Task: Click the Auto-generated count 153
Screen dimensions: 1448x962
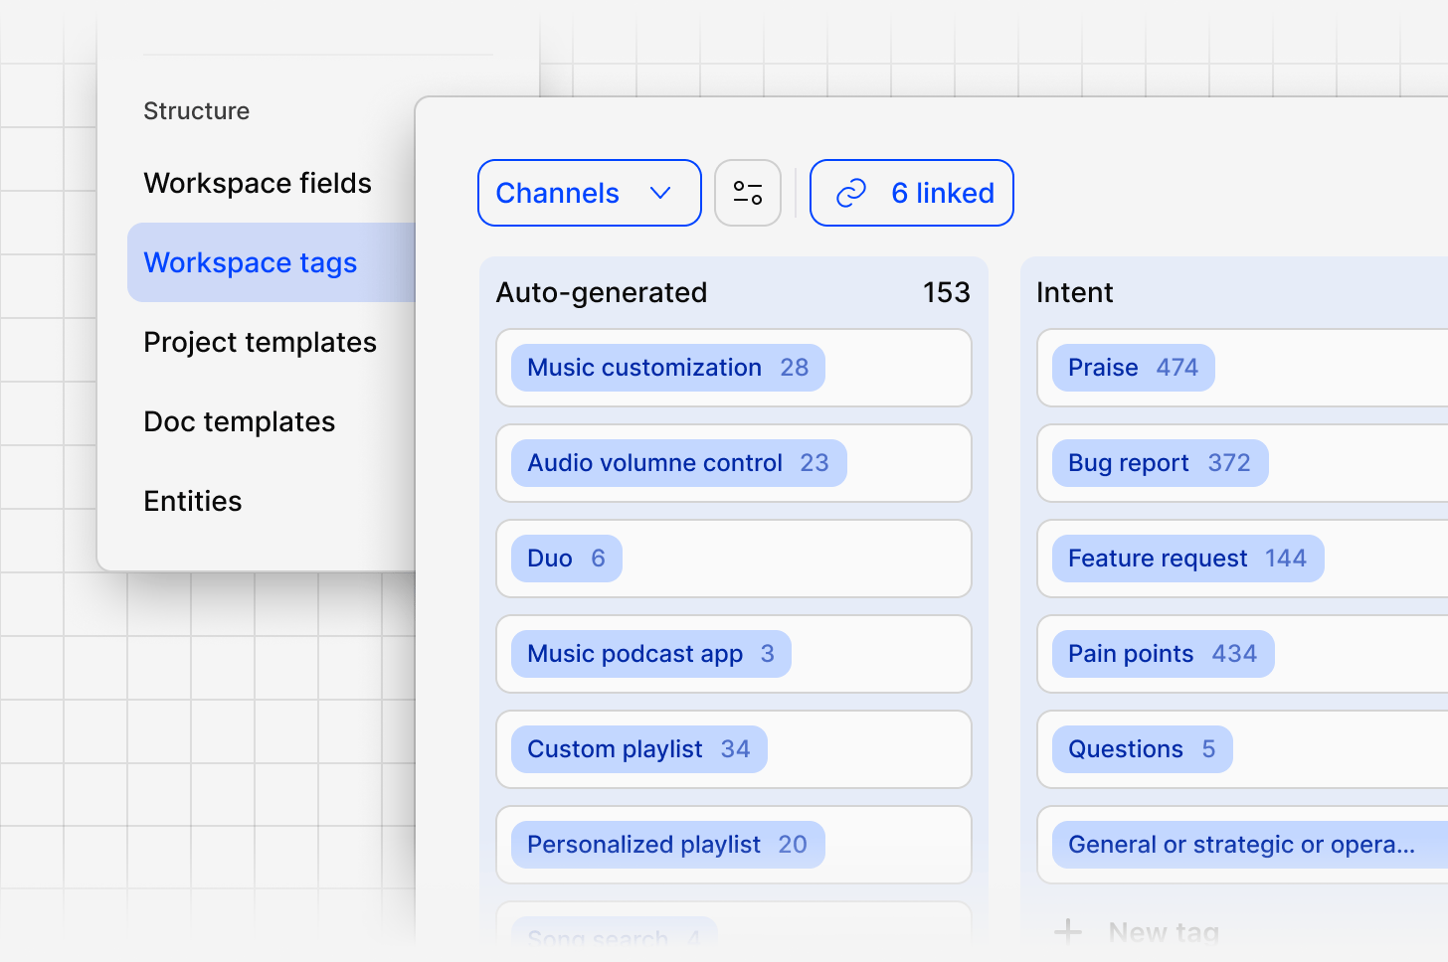Action: tap(946, 292)
